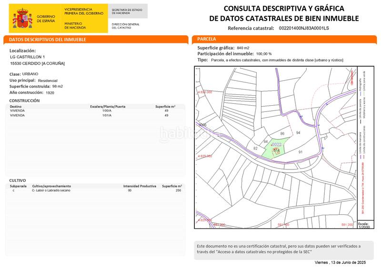Click the 'Localización:' label

pyautogui.click(x=22, y=51)
